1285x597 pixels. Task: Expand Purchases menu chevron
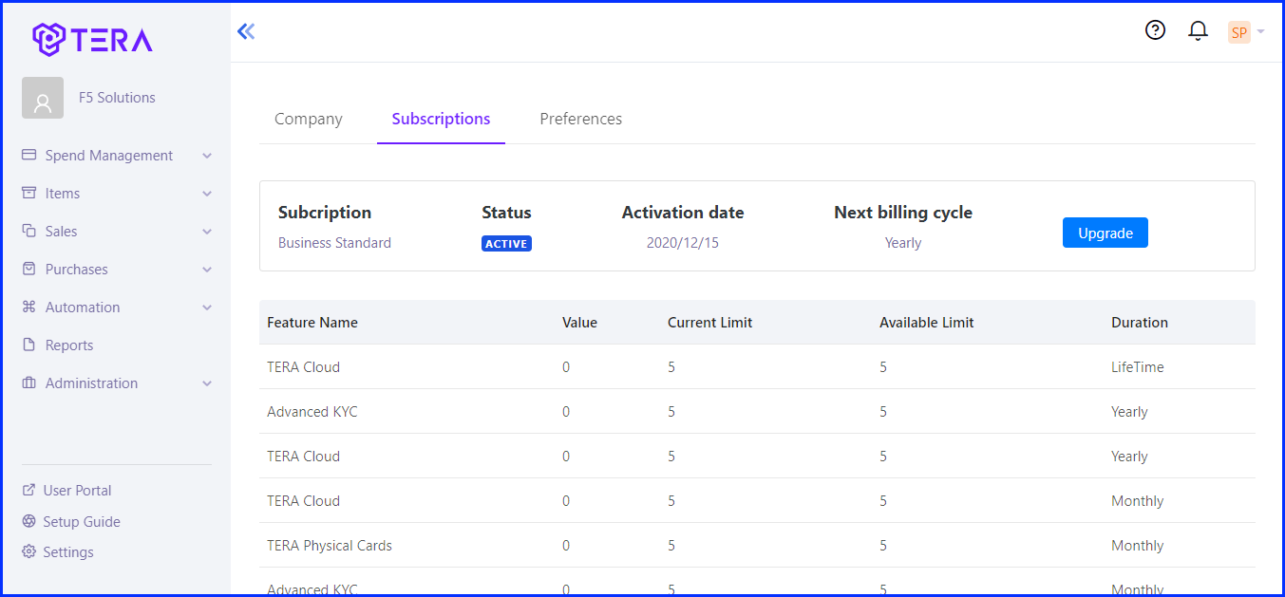point(207,270)
